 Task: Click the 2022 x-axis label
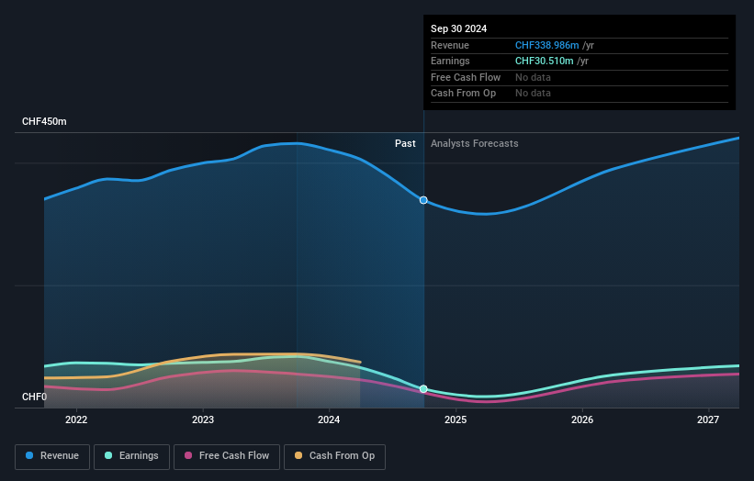click(76, 419)
